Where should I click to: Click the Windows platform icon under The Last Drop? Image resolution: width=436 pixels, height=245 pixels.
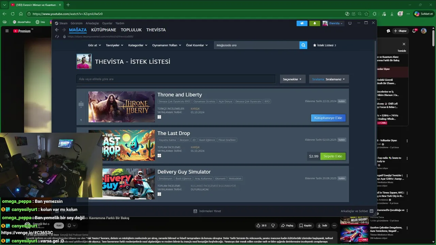[x=159, y=156]
